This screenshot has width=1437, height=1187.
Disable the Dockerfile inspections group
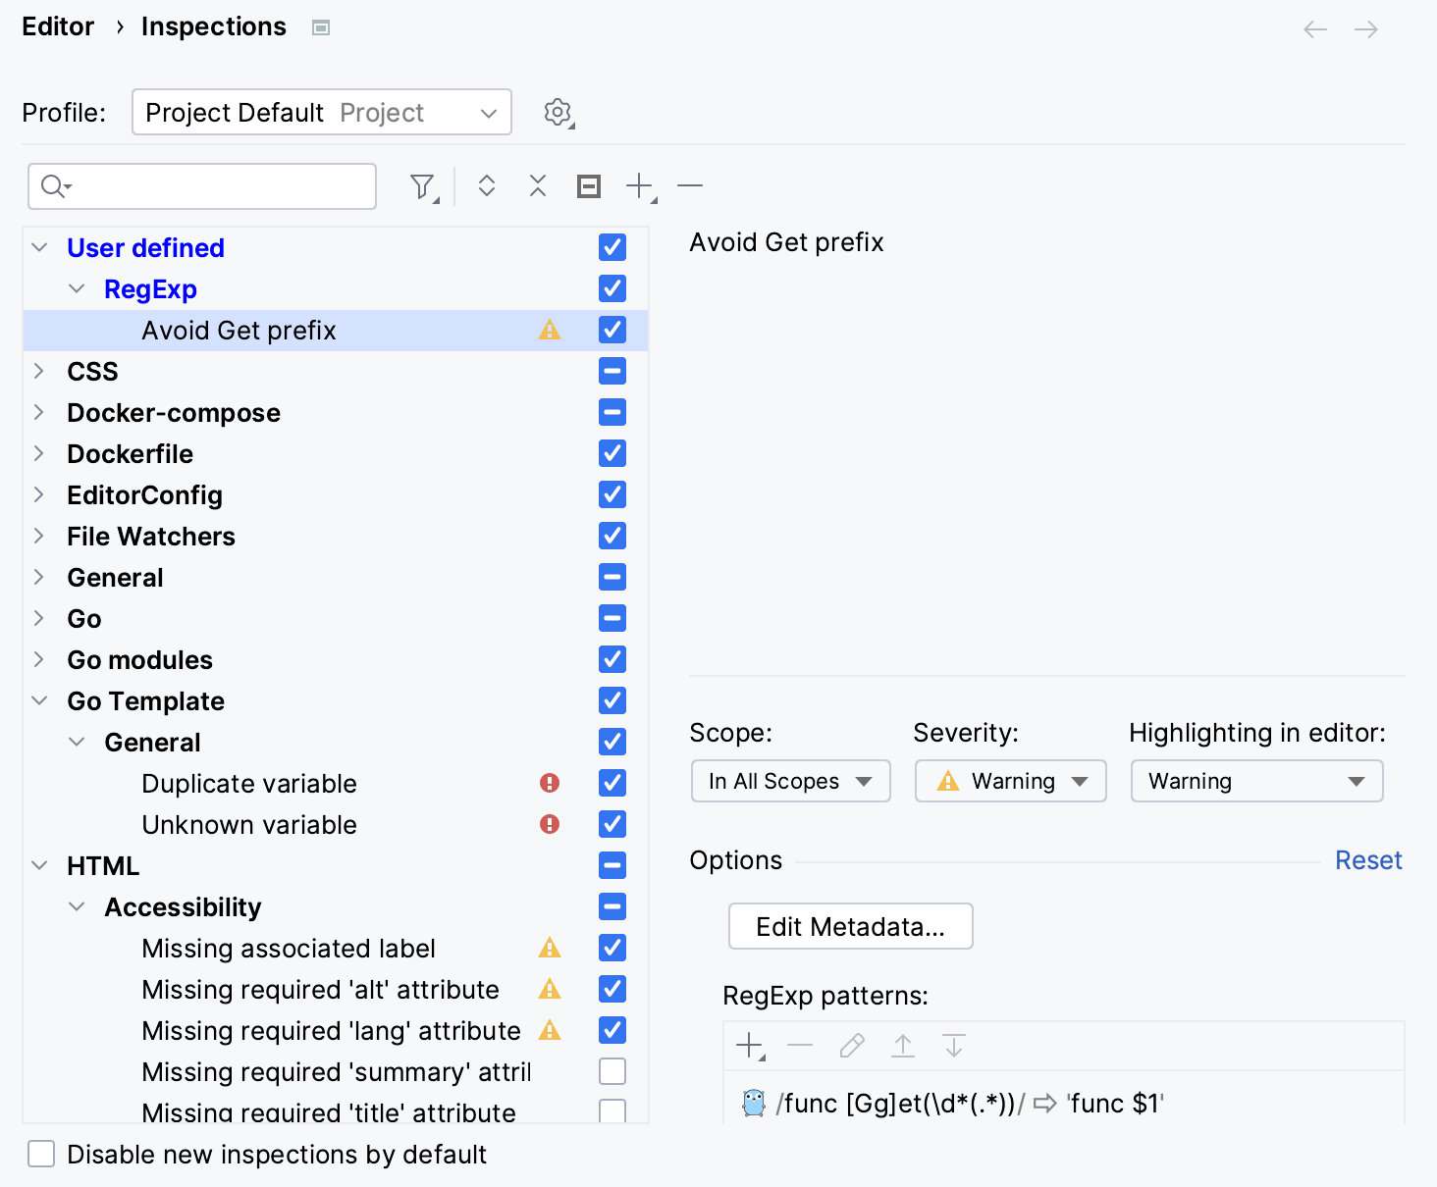612,453
